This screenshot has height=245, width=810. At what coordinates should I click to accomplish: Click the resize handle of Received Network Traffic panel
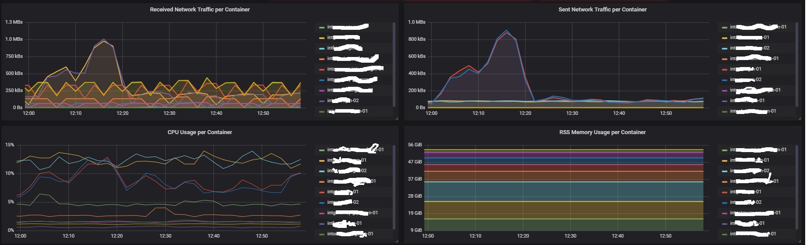pyautogui.click(x=397, y=118)
